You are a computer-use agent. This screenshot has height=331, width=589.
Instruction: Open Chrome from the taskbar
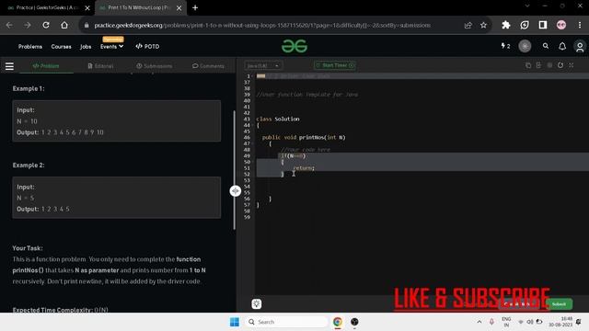click(x=338, y=322)
